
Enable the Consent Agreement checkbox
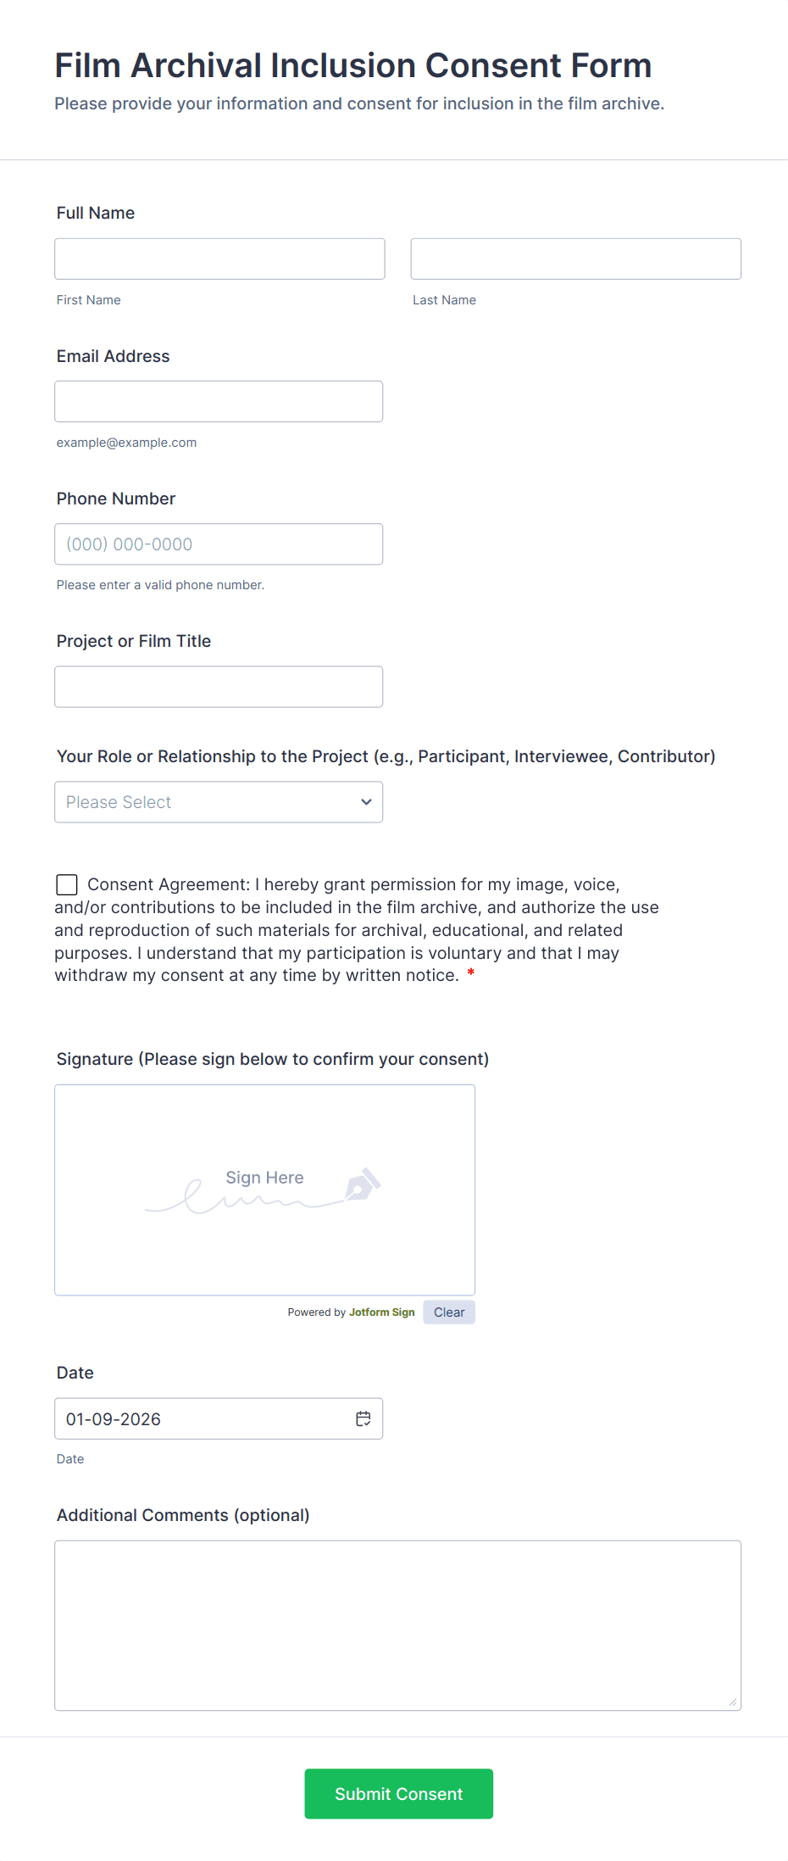pos(66,884)
